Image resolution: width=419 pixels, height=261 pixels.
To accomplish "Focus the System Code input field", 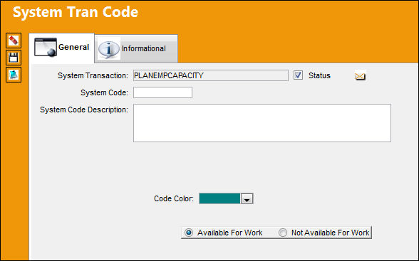I will [162, 92].
